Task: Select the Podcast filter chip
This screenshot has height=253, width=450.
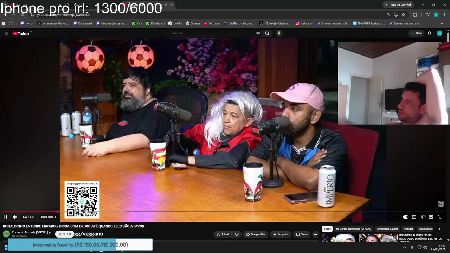Action: point(409,229)
